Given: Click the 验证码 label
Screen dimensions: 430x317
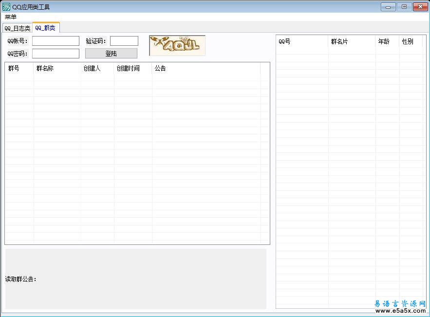Looking at the screenshot, I should [x=96, y=41].
